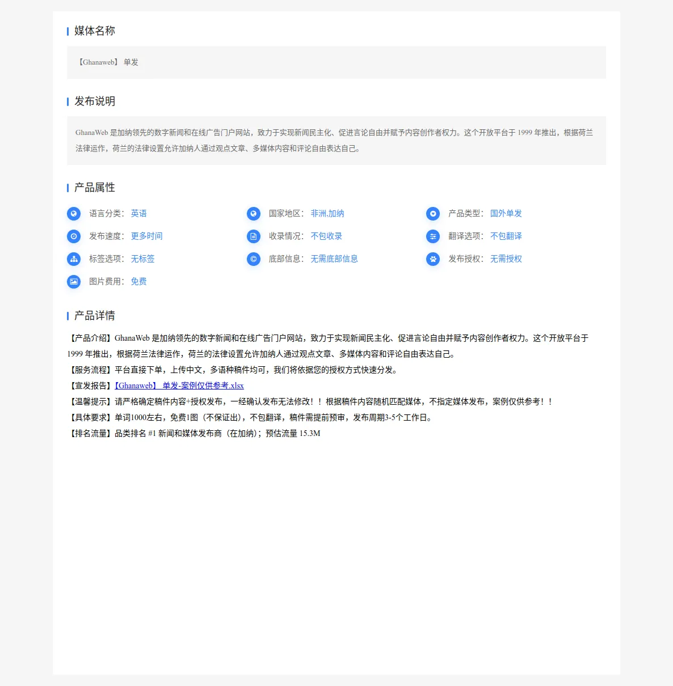Click the hierarchy icon beside 标签选项
Screen dimensions: 673x686
(74, 259)
